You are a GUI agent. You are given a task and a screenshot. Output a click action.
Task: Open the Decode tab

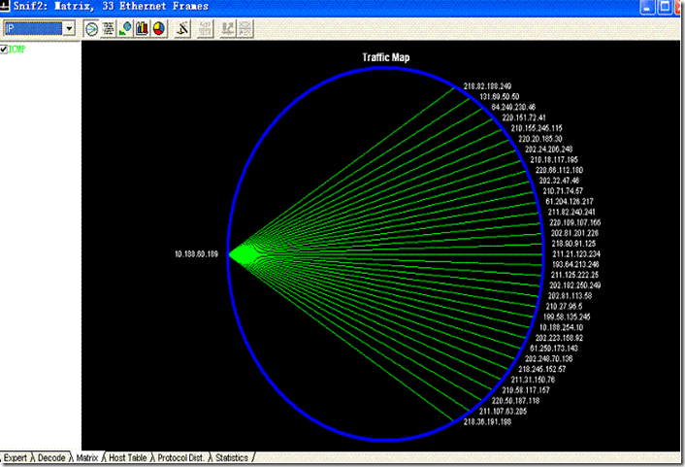click(x=51, y=456)
